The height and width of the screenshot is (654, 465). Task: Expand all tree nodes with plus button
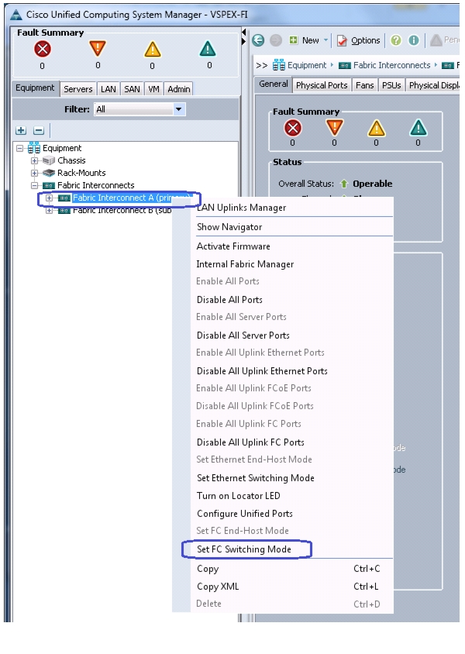click(21, 130)
